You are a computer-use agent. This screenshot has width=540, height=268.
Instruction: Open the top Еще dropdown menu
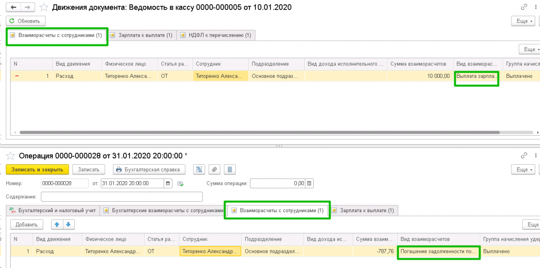[x=524, y=21]
